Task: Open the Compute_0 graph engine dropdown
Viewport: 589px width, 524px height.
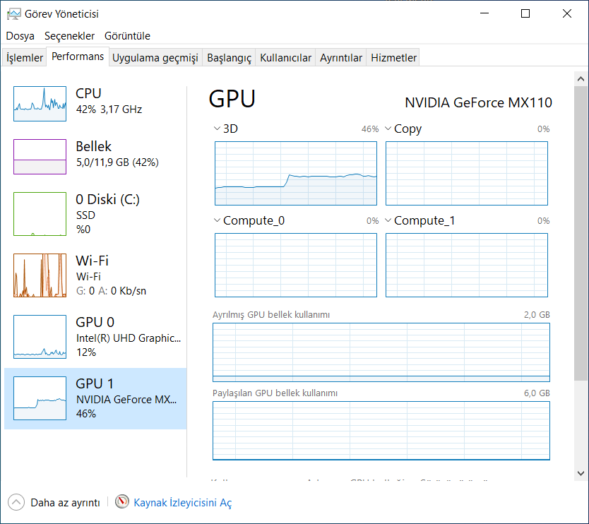Action: 218,220
